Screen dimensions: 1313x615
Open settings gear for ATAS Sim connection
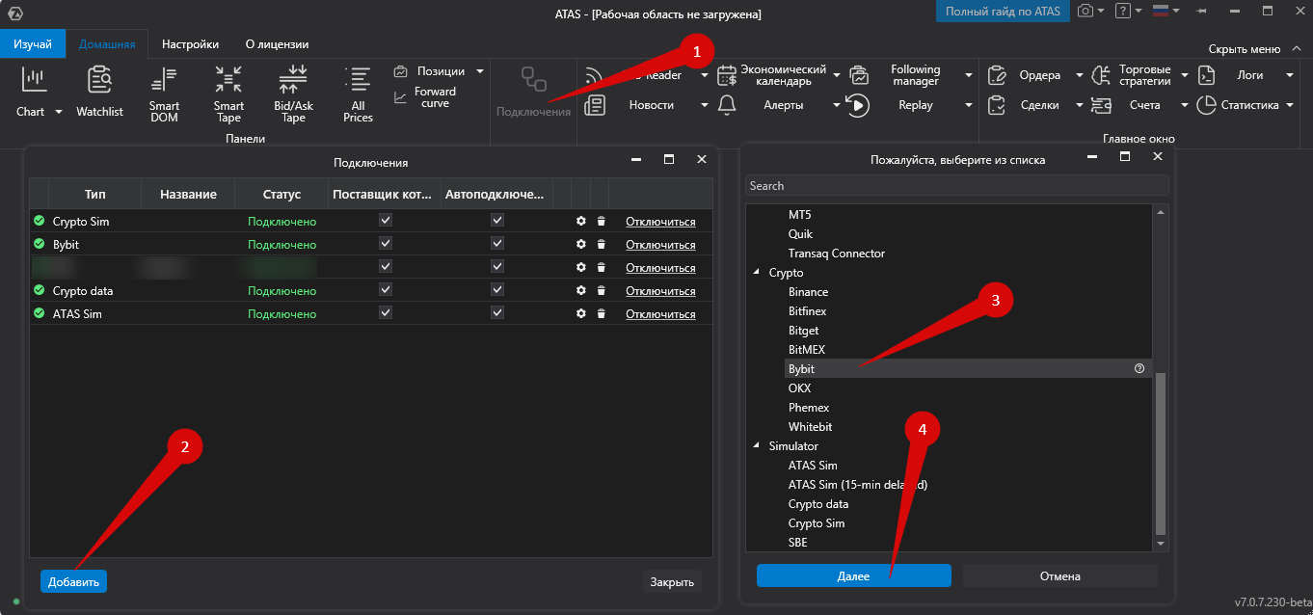point(581,314)
